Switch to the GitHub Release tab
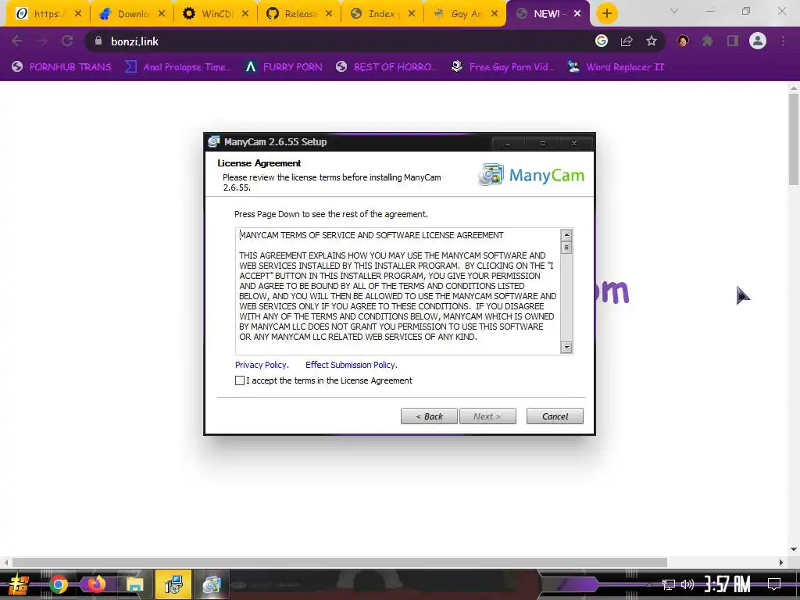800x600 pixels. coord(299,14)
